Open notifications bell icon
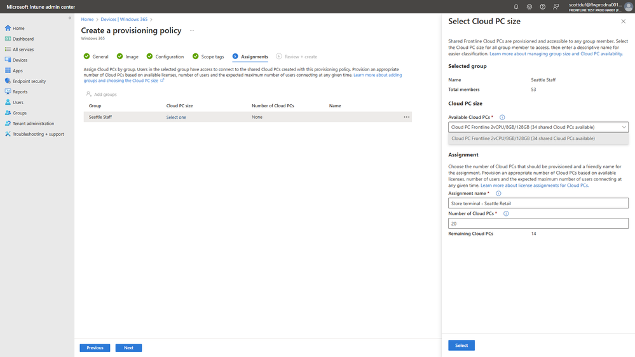This screenshot has height=357, width=635. [x=516, y=6]
